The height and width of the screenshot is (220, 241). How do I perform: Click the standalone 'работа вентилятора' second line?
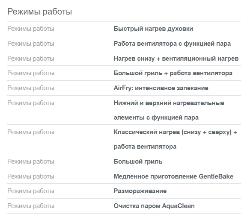(145, 147)
